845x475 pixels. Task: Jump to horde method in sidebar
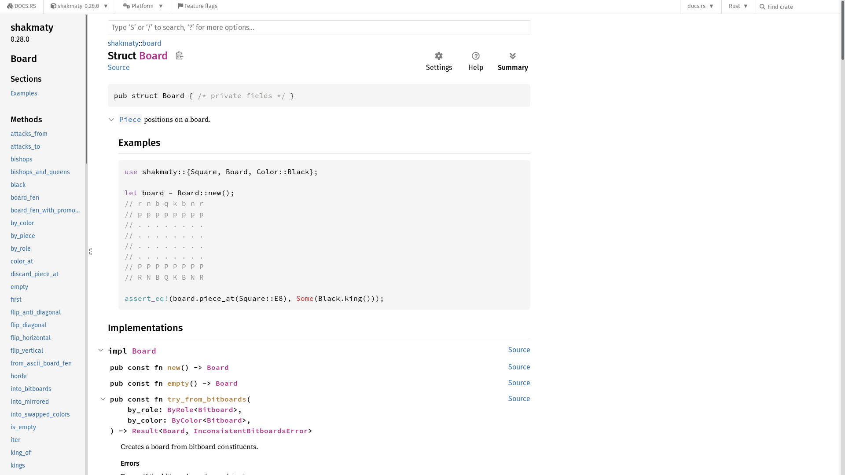pyautogui.click(x=18, y=376)
